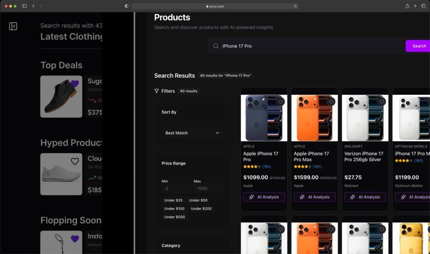
Task: Go back using Safari back arrow
Action: (x=33, y=6)
